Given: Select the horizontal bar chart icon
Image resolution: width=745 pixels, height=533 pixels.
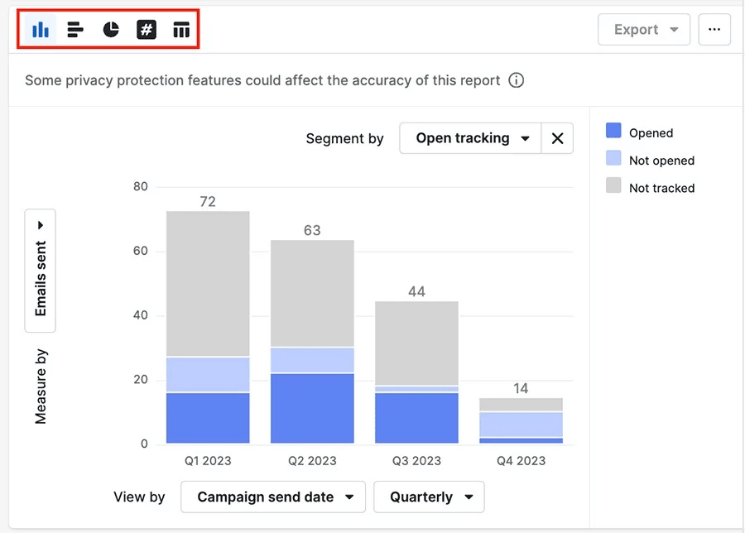Looking at the screenshot, I should click(x=75, y=29).
